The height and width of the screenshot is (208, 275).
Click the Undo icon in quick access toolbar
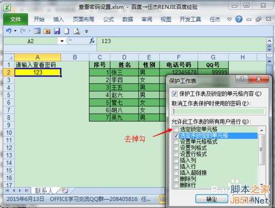pyautogui.click(x=8, y=31)
